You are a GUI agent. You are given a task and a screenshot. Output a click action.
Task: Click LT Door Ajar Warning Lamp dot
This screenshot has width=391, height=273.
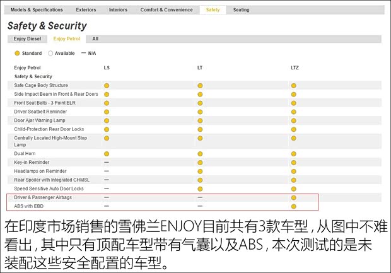point(200,120)
